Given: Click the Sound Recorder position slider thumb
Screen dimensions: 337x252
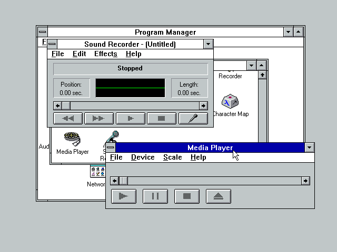Looking at the screenshot, I should (66, 106).
